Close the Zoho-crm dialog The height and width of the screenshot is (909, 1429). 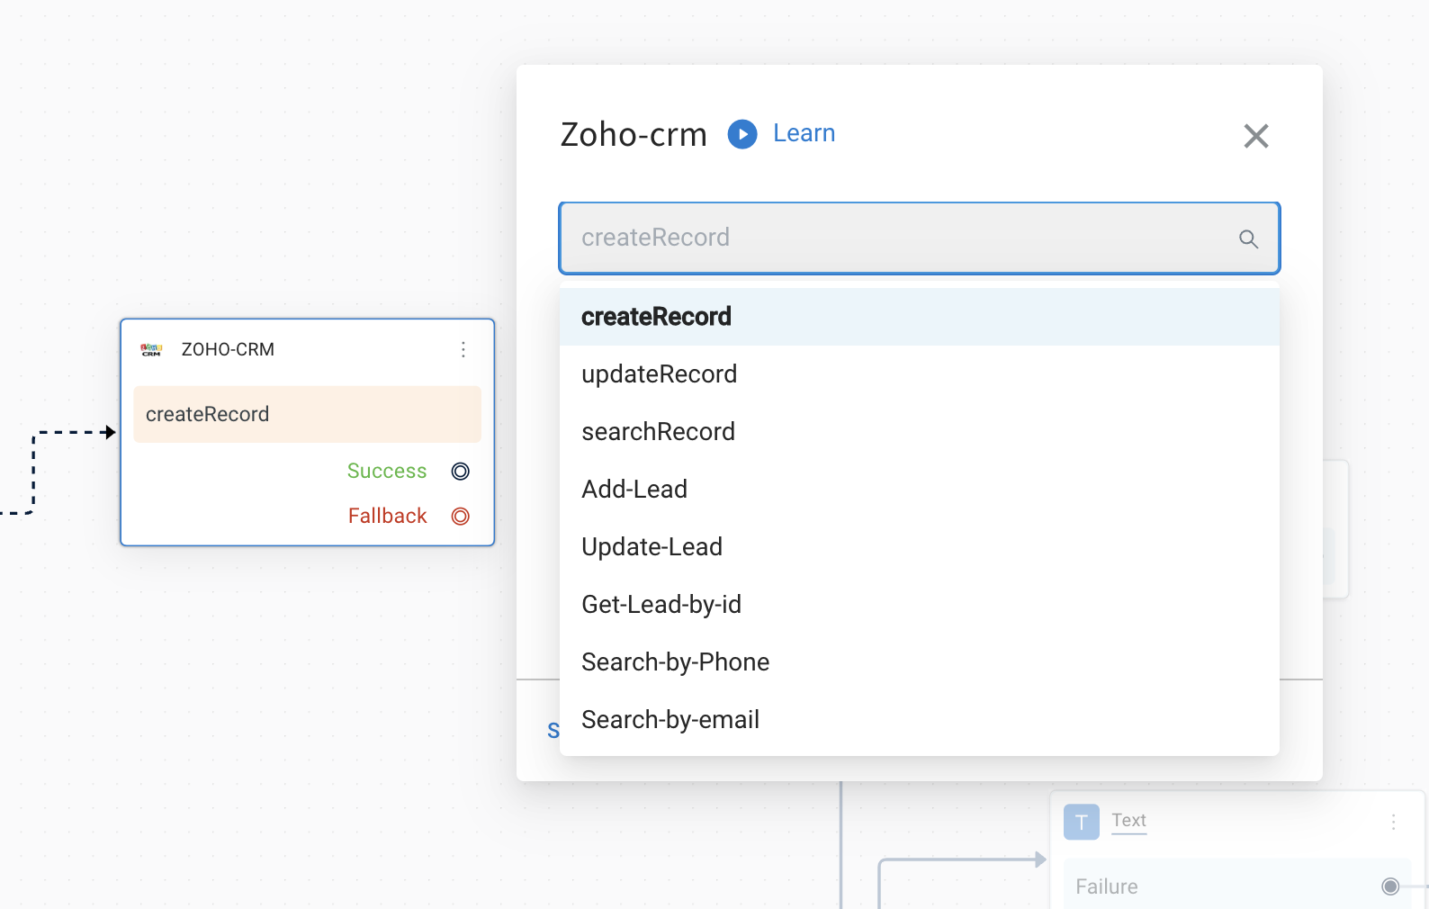pos(1256,136)
